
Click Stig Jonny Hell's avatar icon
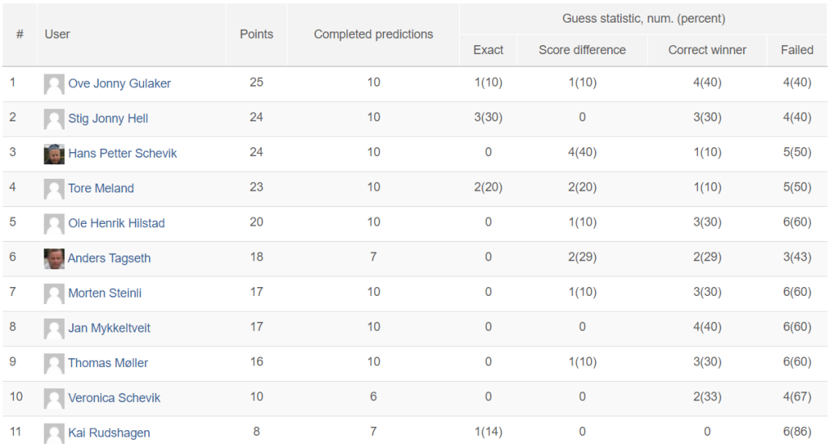[54, 119]
